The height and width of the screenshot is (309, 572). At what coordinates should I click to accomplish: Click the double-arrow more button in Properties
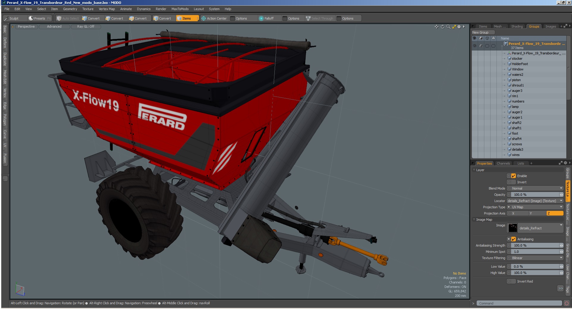(x=560, y=288)
